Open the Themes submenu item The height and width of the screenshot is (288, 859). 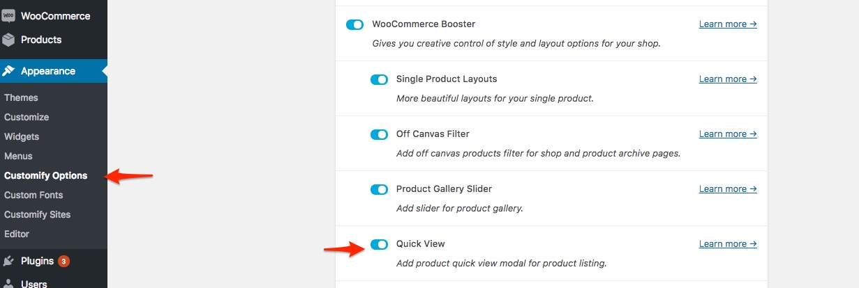coord(21,98)
